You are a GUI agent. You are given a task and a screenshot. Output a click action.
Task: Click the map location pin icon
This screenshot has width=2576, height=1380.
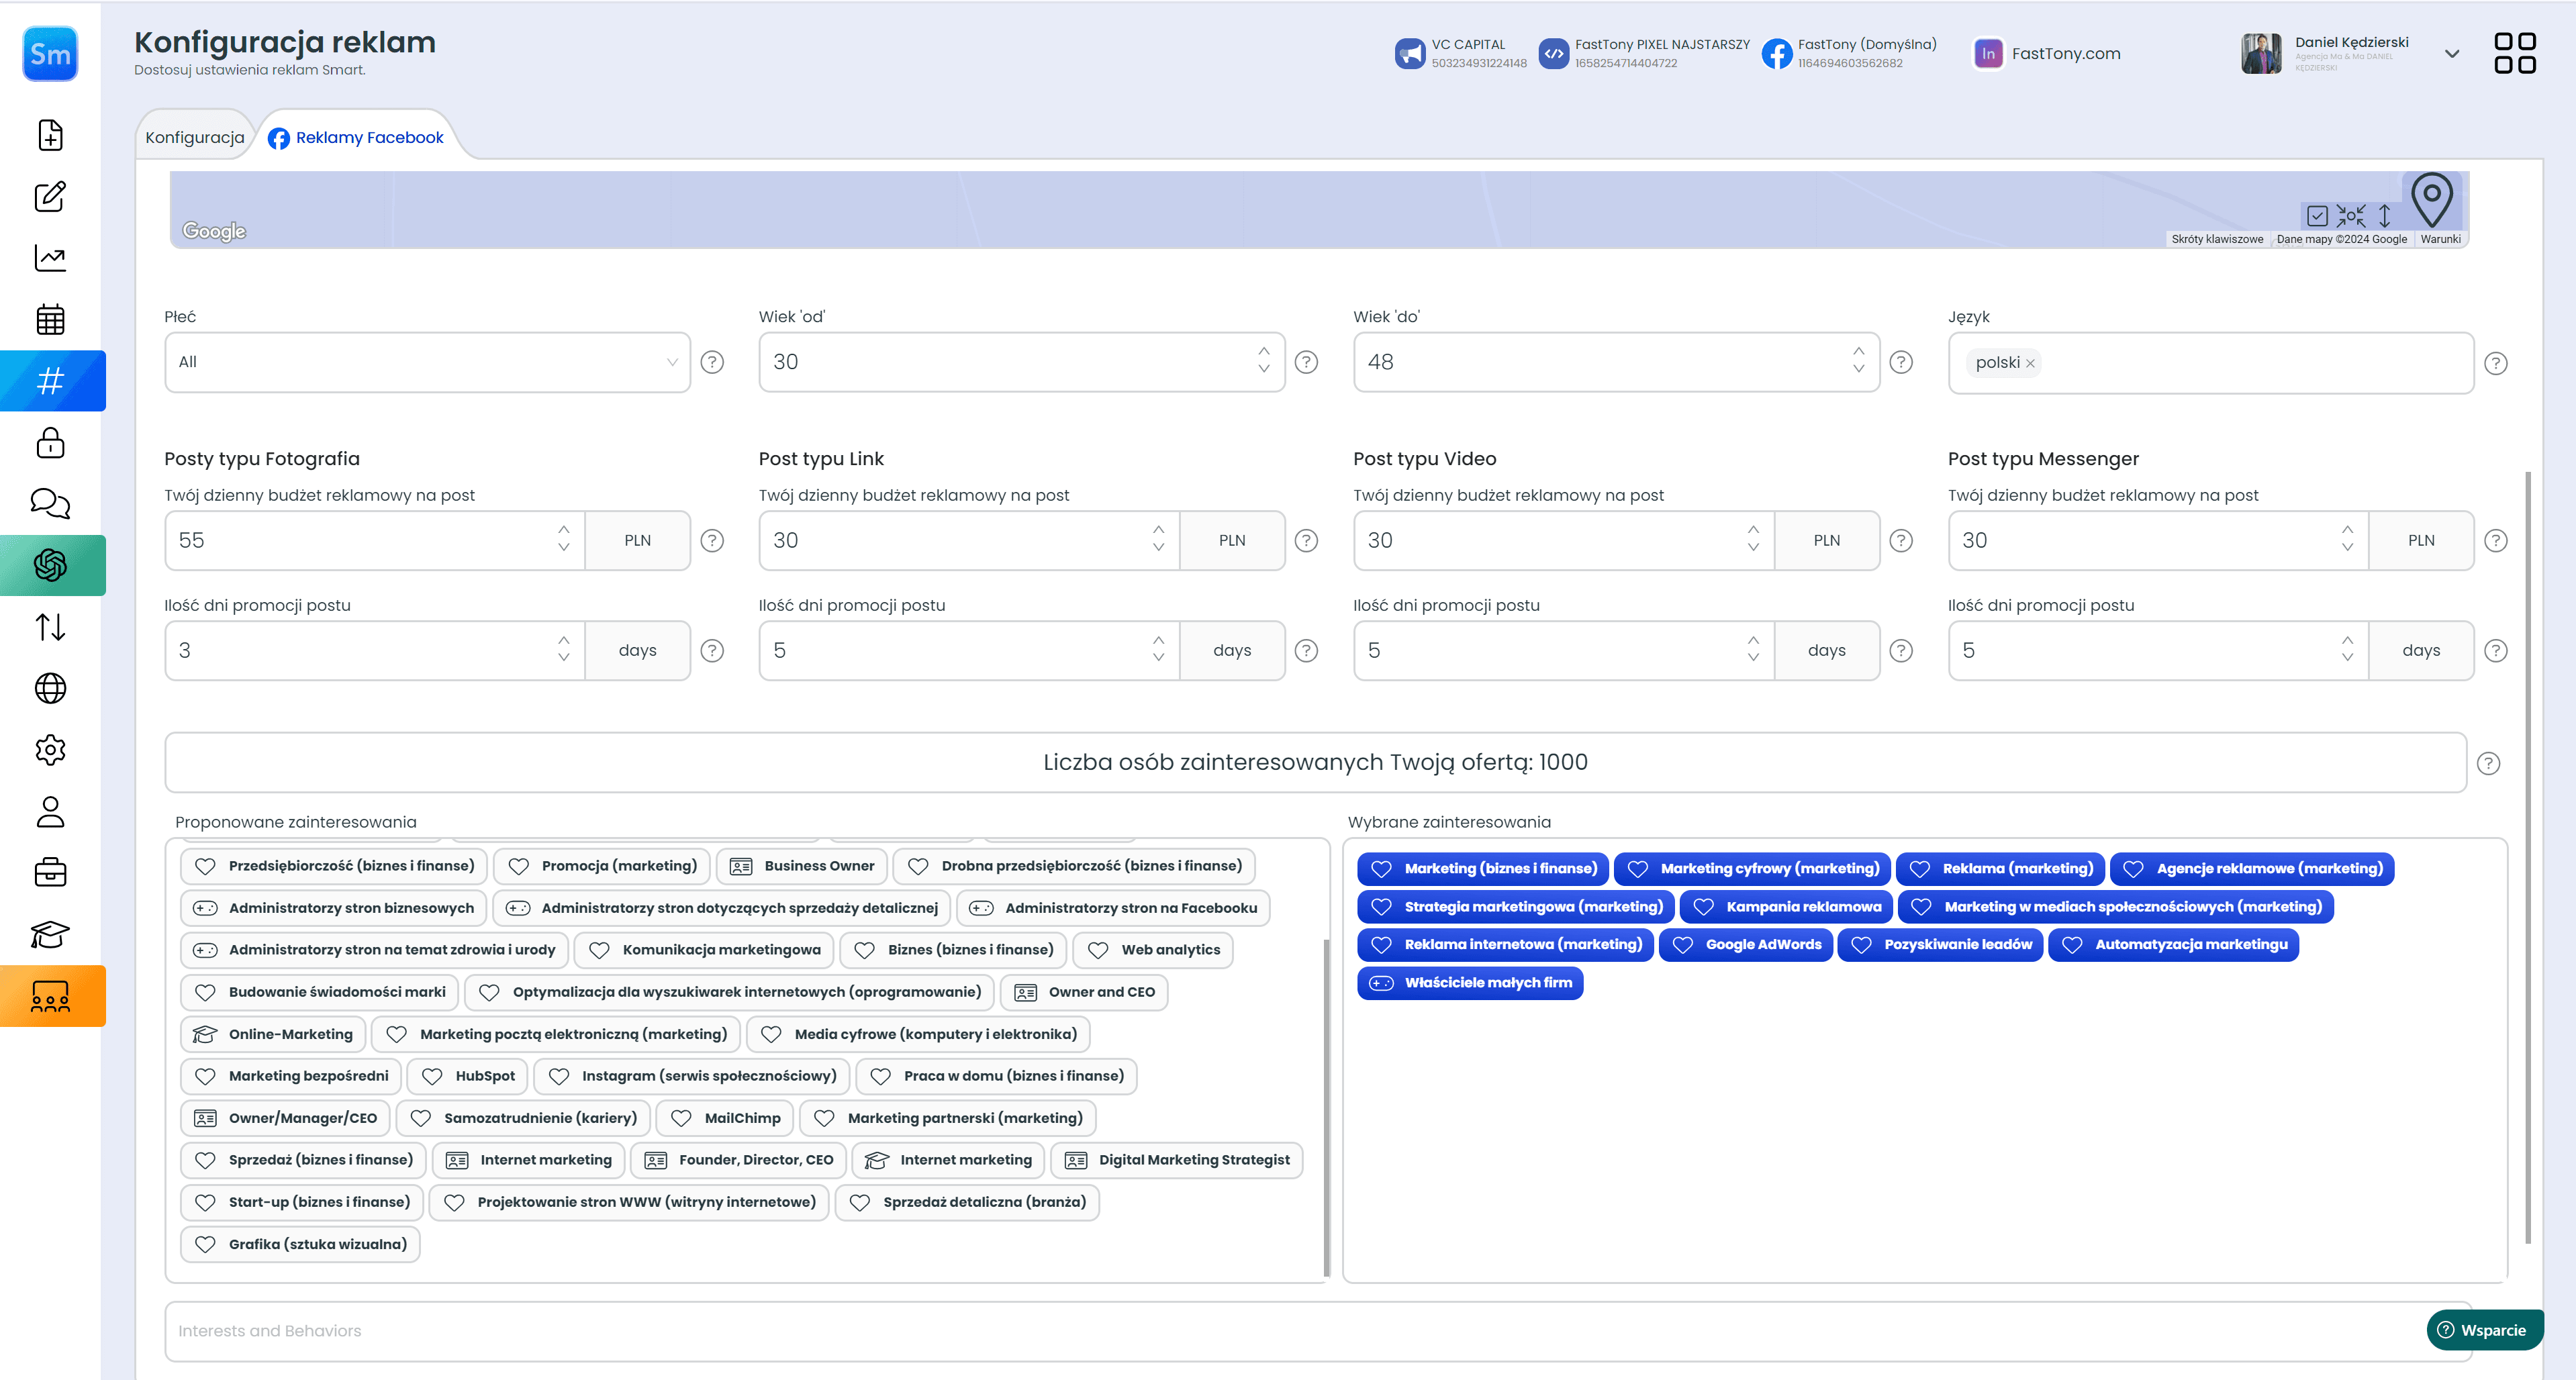[2432, 201]
